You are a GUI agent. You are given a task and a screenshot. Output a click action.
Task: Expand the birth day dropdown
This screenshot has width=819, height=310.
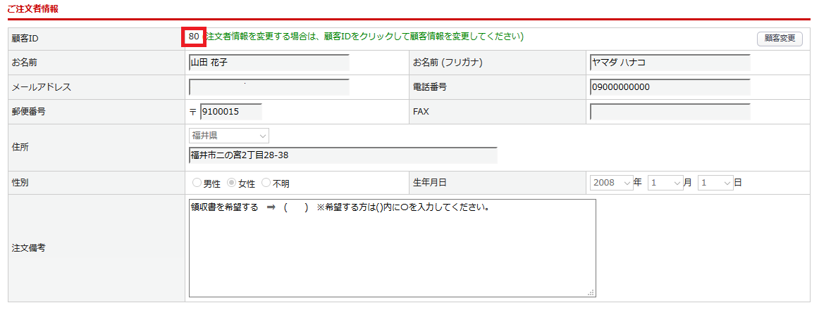715,183
